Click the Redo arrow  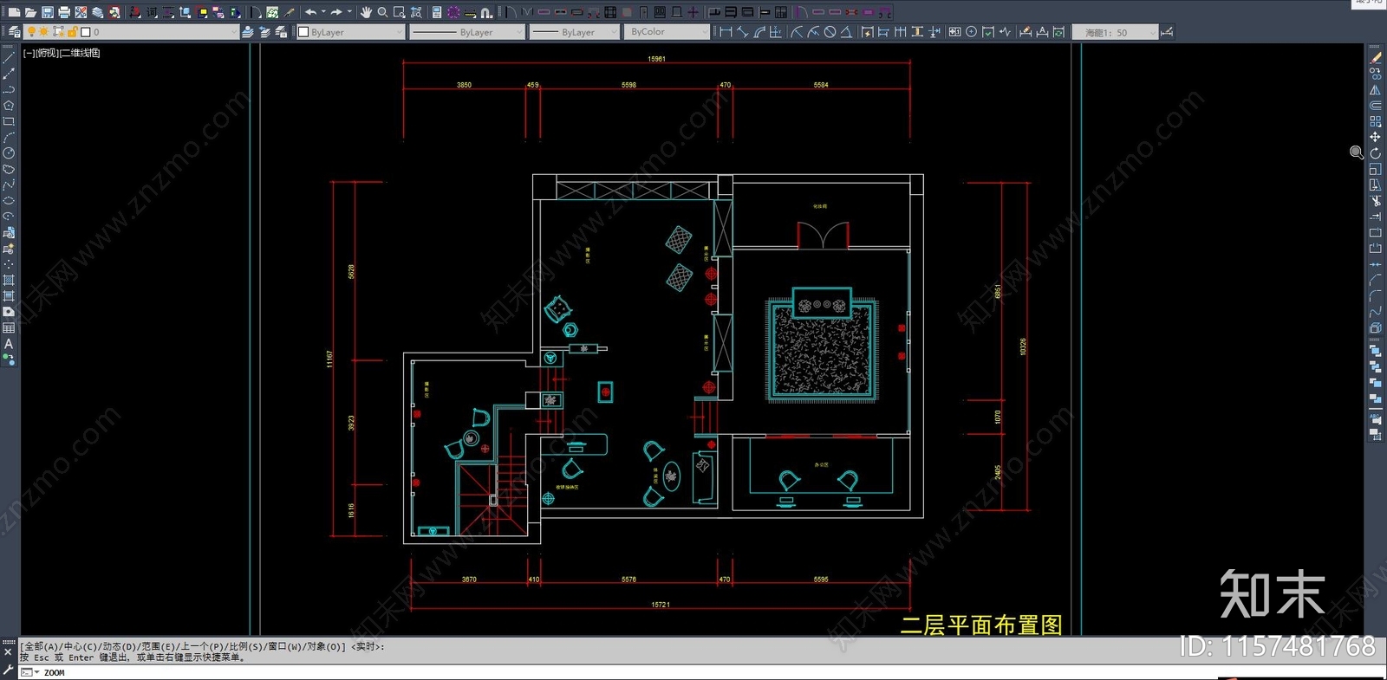click(336, 12)
